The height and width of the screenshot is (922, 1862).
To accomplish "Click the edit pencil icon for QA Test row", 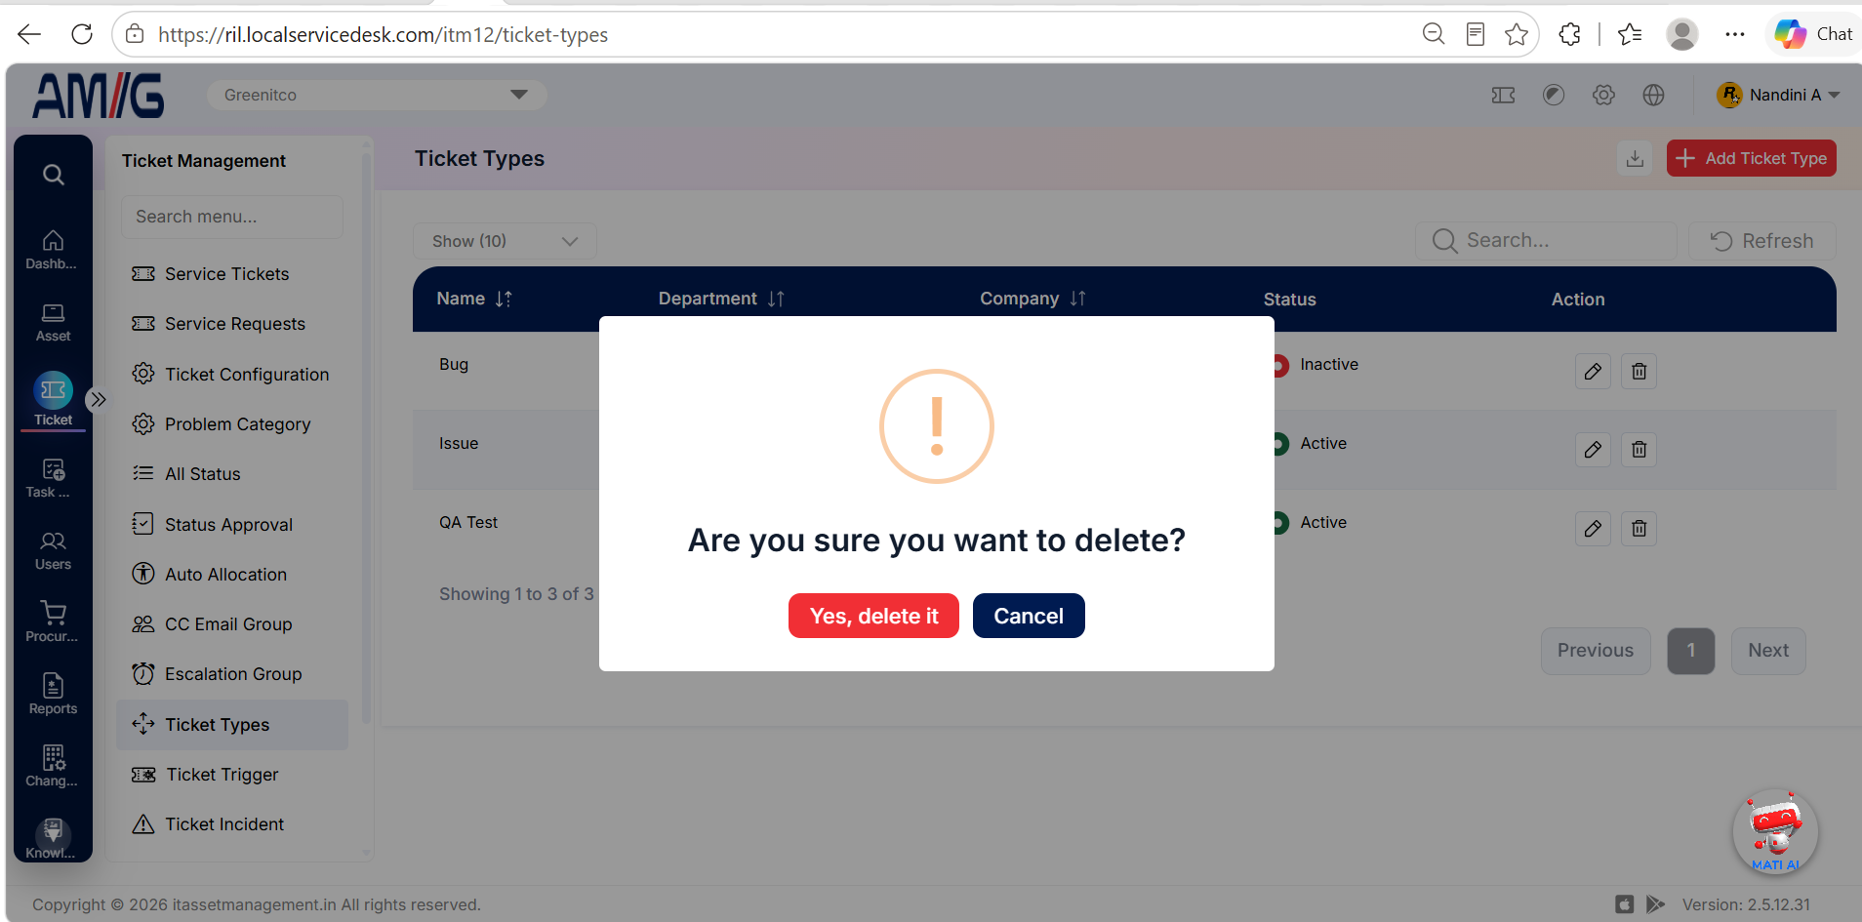I will [x=1593, y=528].
